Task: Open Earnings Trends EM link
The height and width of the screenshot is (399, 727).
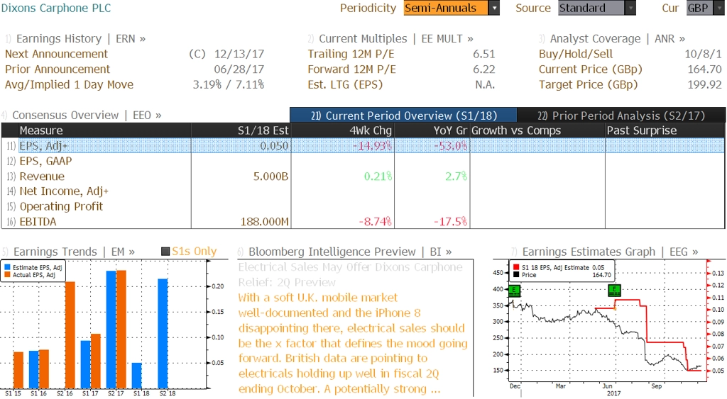Action: coord(74,252)
